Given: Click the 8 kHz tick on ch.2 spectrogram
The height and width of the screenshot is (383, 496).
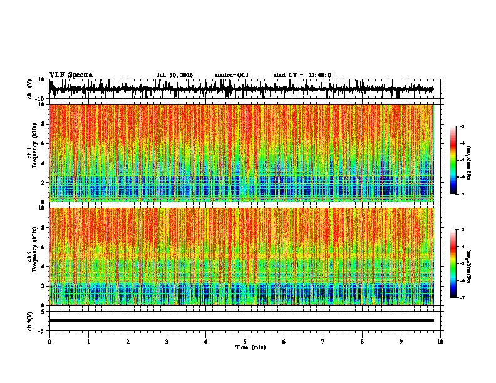Looking at the screenshot, I should tap(43, 228).
